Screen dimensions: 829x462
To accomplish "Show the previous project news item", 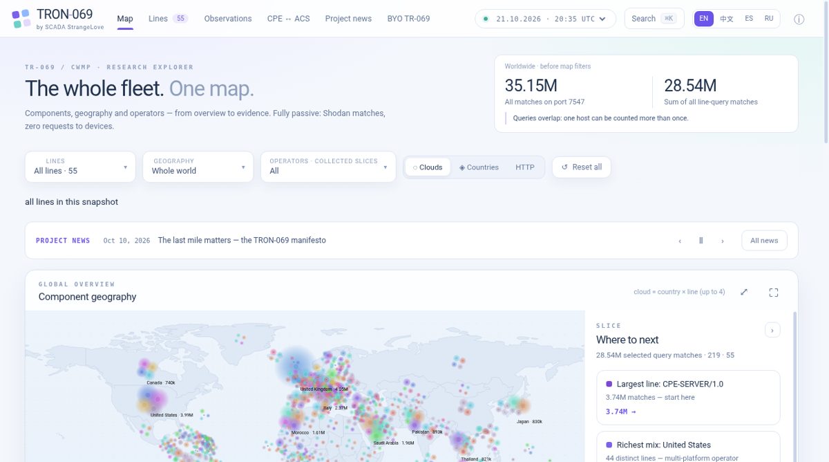I will 680,241.
